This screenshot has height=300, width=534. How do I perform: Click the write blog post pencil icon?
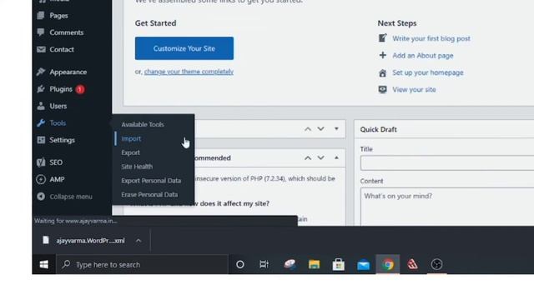[382, 38]
